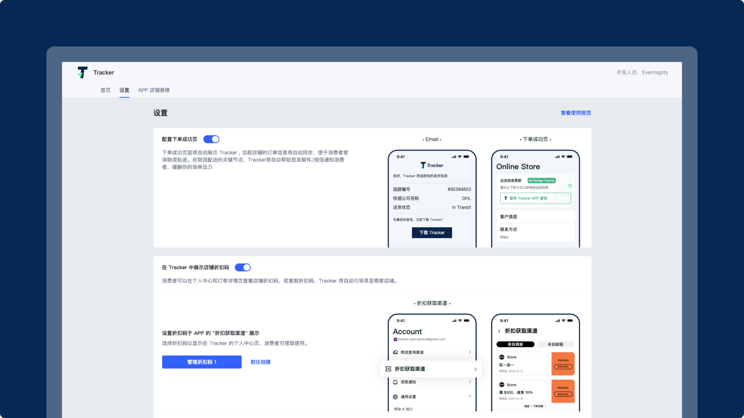744x418 pixels.
Task: Open APP 店铺装修 tab
Action: point(154,90)
